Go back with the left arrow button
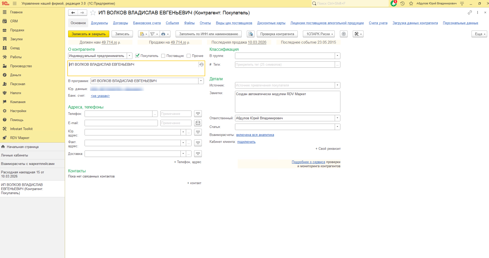 (x=73, y=13)
